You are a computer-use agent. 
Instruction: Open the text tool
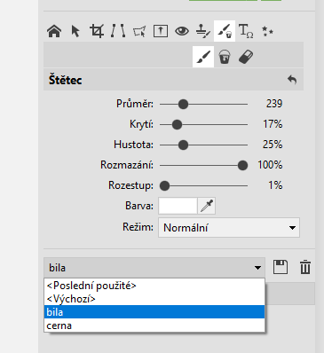pos(246,31)
